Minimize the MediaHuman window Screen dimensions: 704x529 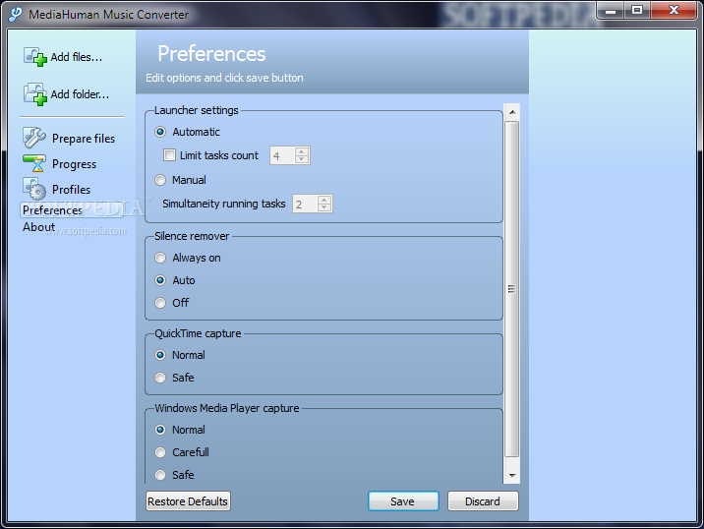611,11
